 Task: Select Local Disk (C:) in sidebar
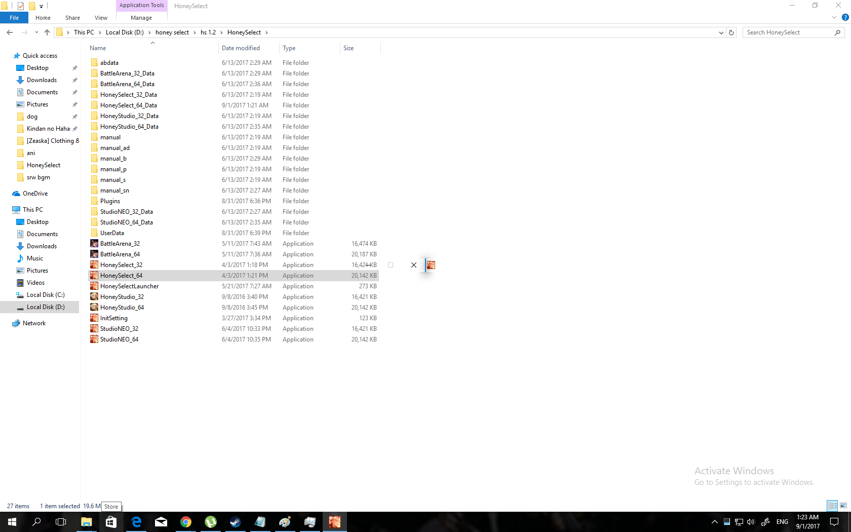[46, 295]
